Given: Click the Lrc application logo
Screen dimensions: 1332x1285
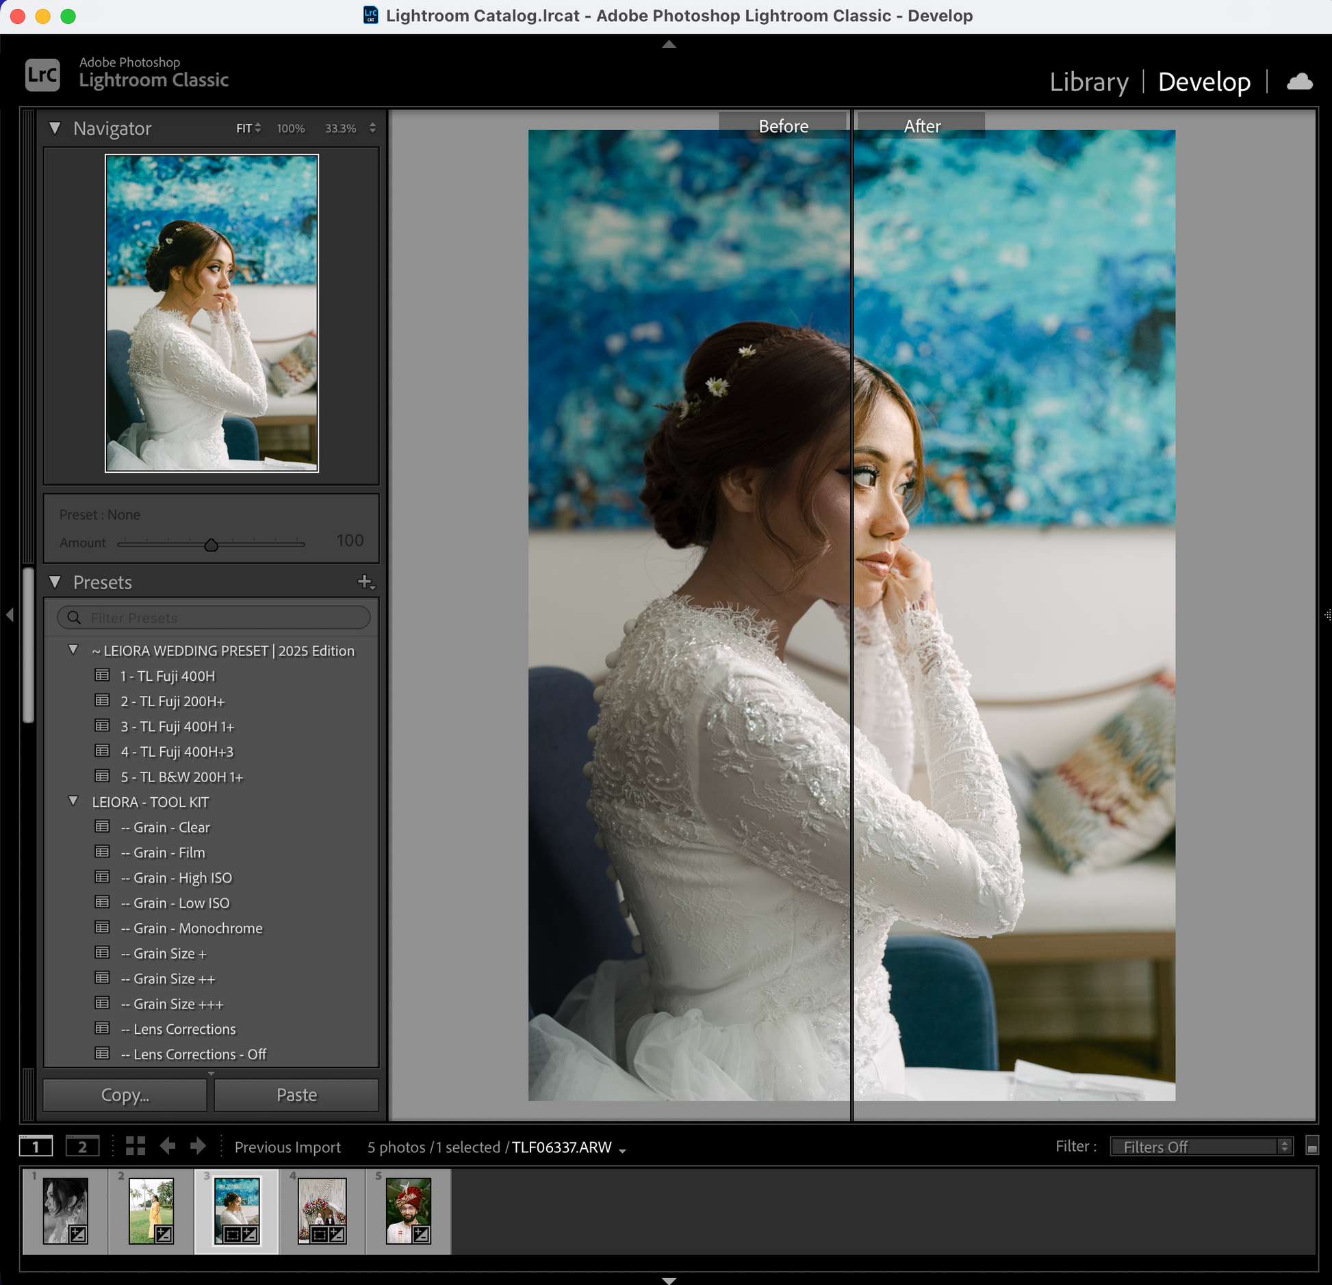Looking at the screenshot, I should (42, 75).
